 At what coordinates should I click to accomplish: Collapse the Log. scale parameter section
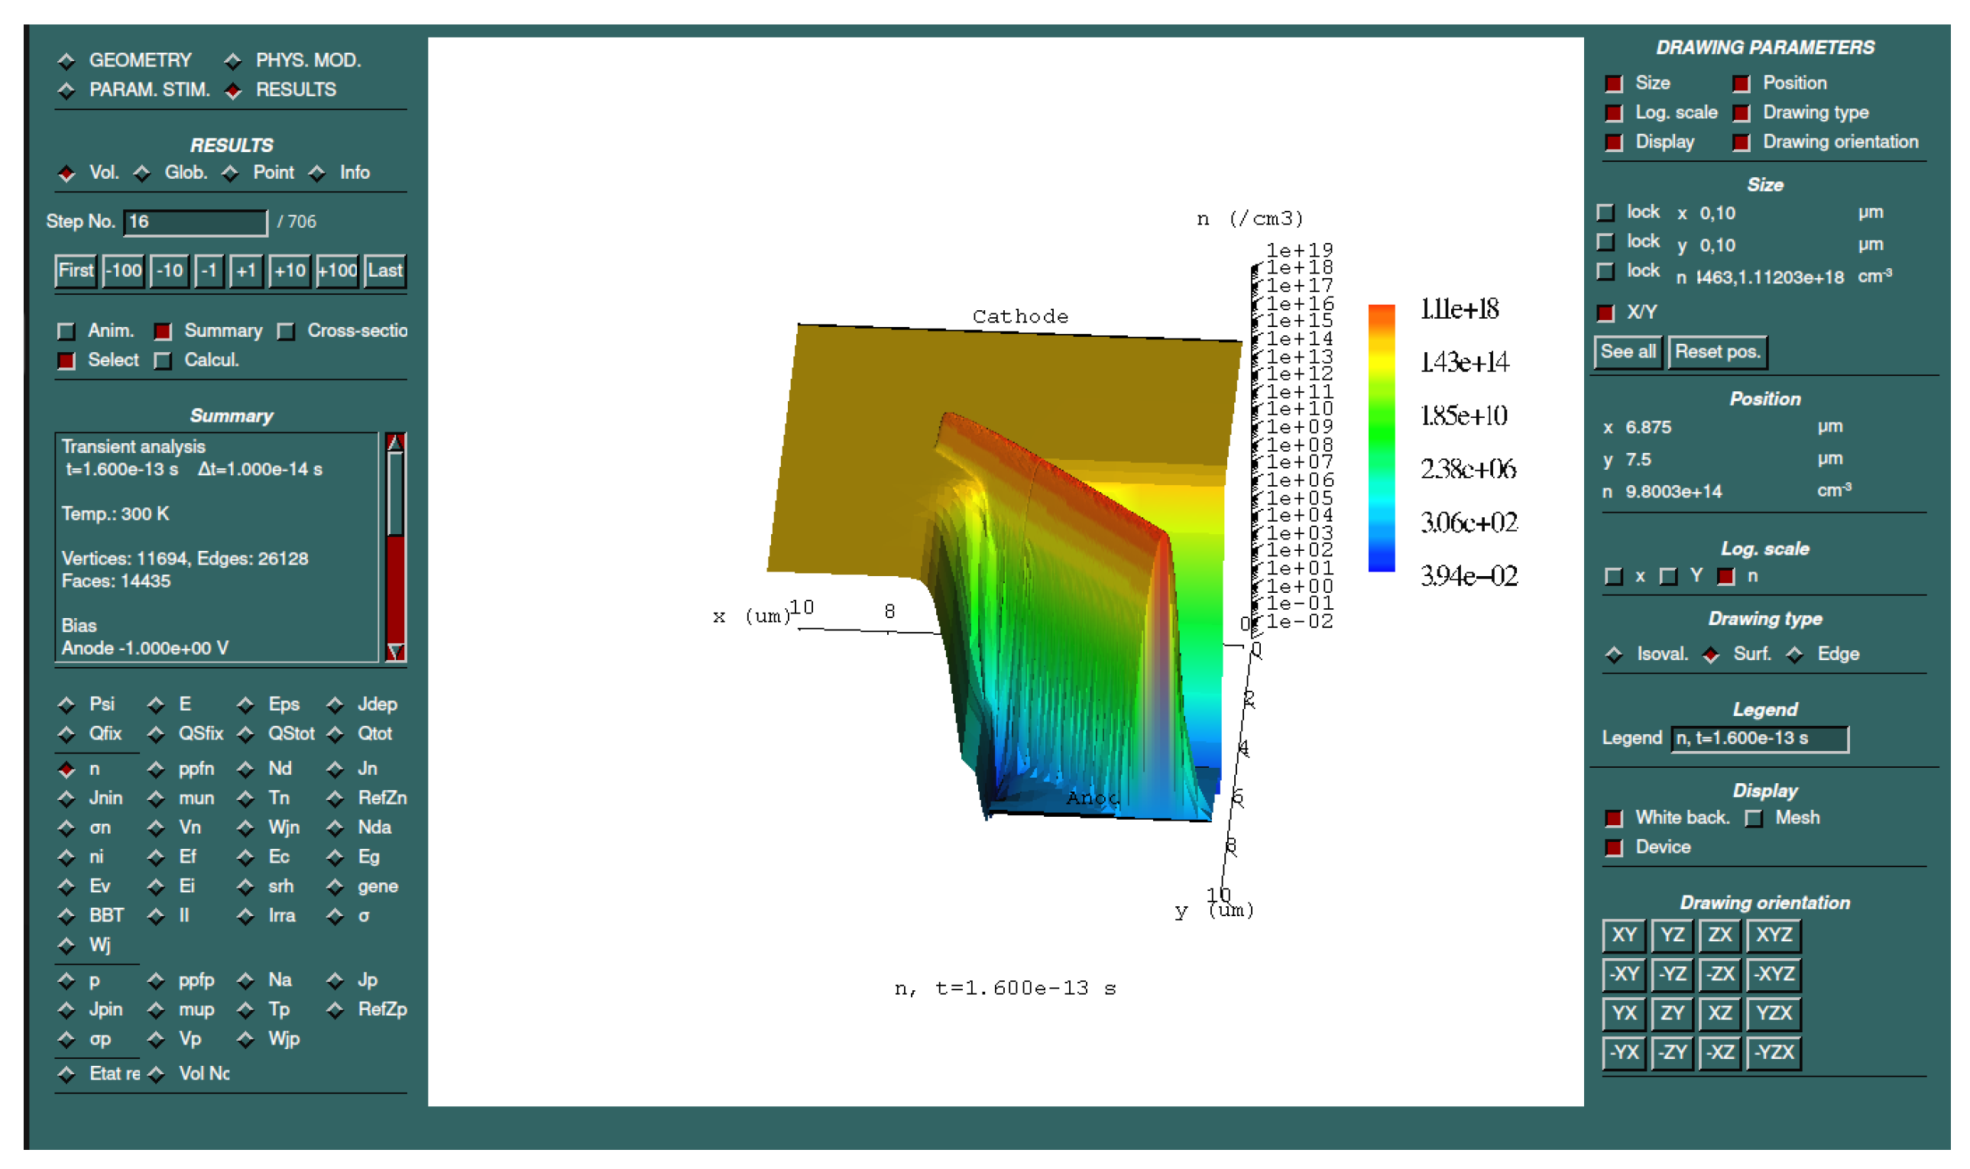click(1613, 113)
